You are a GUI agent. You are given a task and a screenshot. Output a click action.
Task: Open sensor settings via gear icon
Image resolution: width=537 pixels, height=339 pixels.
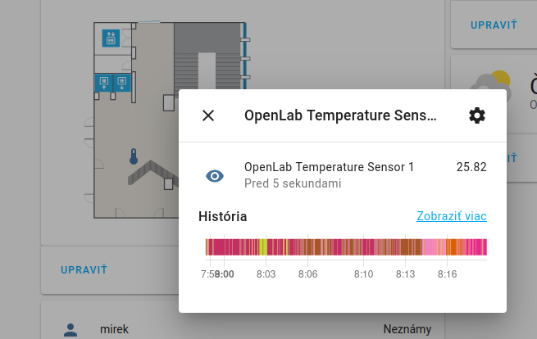[477, 115]
